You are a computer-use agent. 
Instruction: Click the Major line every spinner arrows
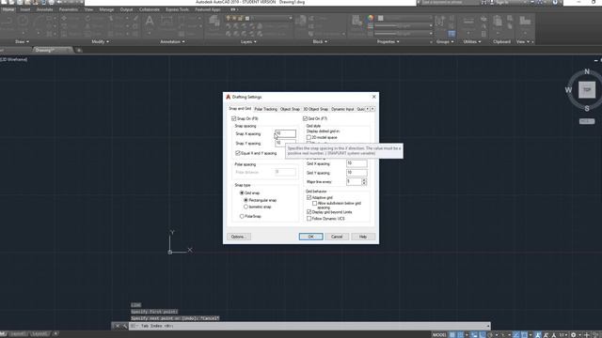tap(364, 181)
